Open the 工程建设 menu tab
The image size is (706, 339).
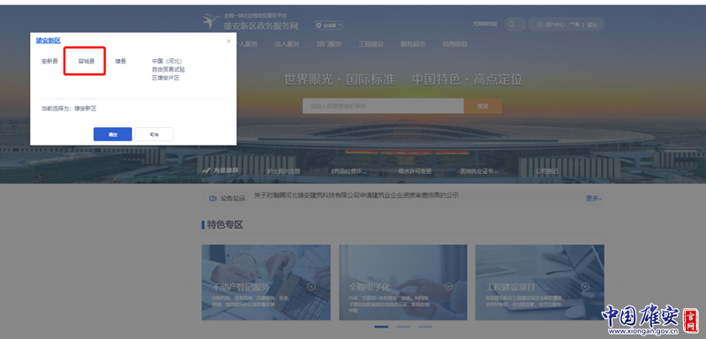[371, 44]
